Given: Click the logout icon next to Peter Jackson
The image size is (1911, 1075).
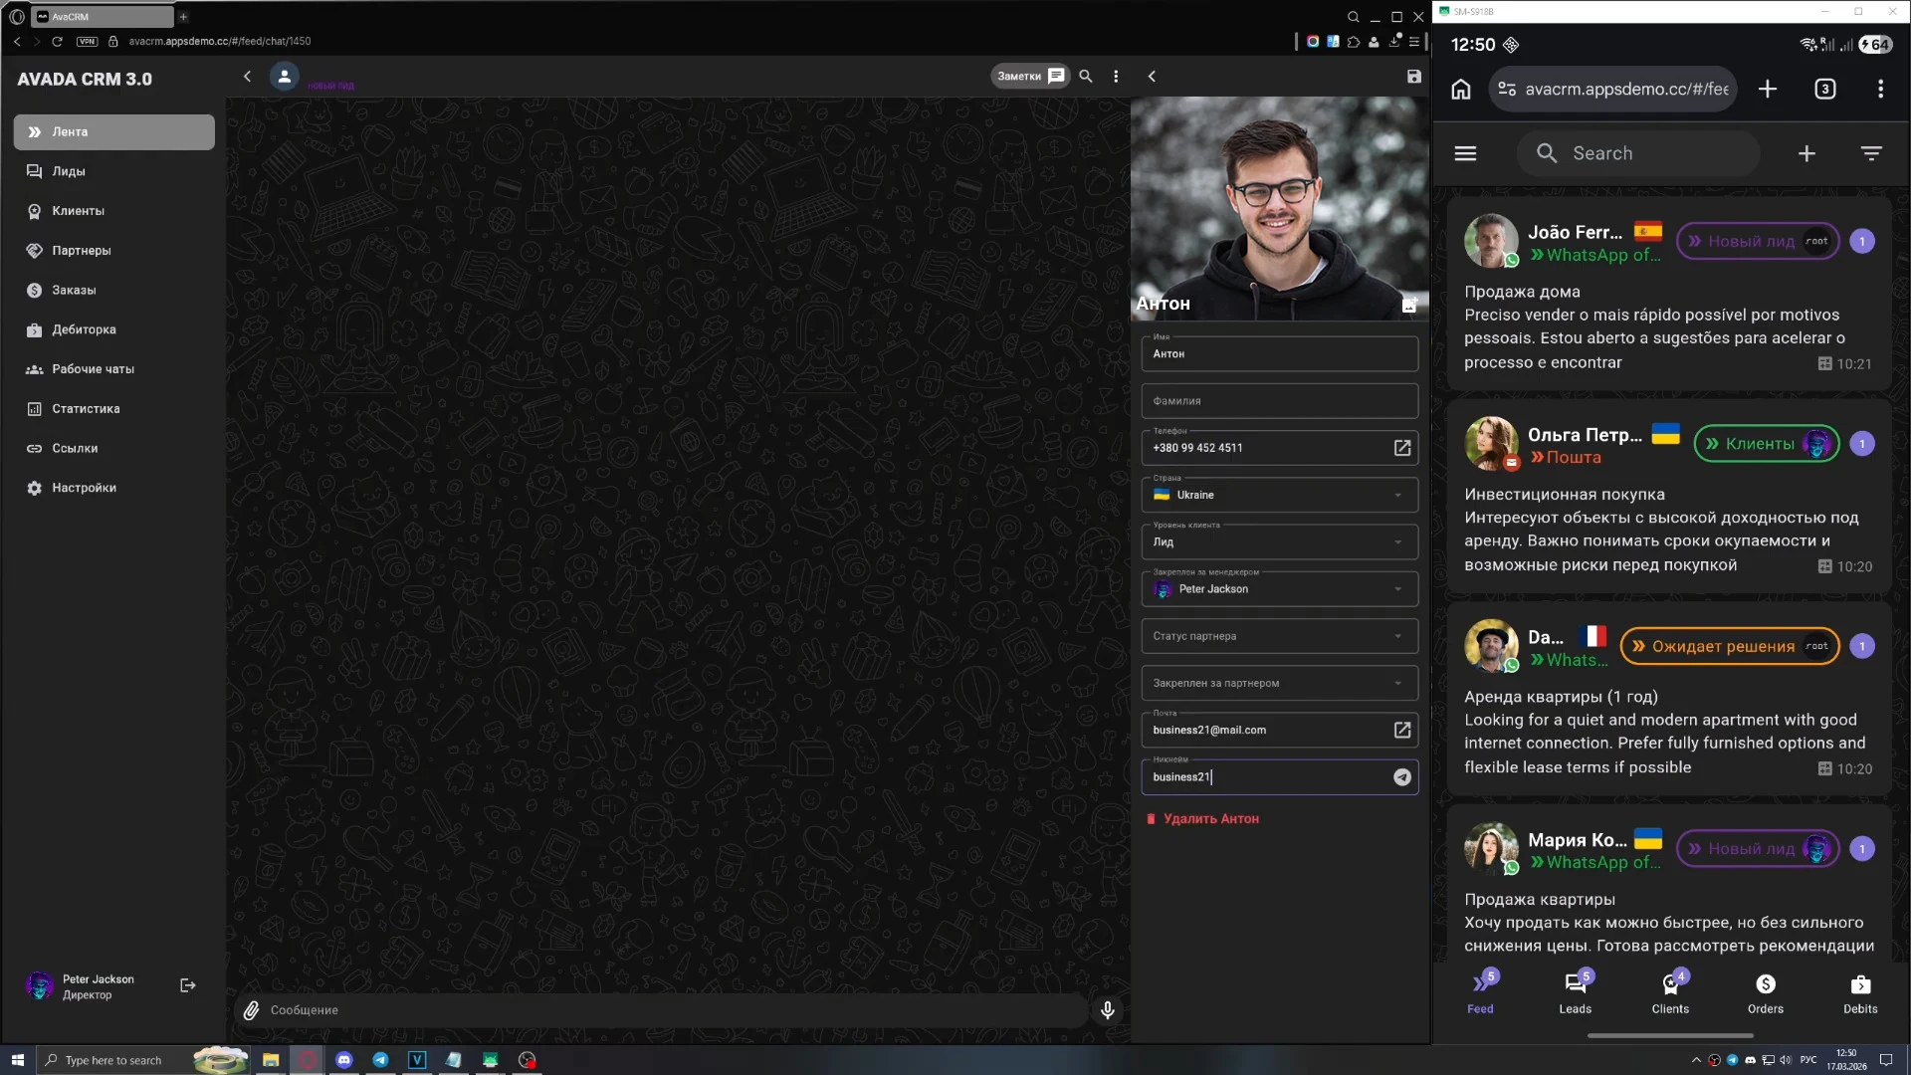Looking at the screenshot, I should click(187, 985).
